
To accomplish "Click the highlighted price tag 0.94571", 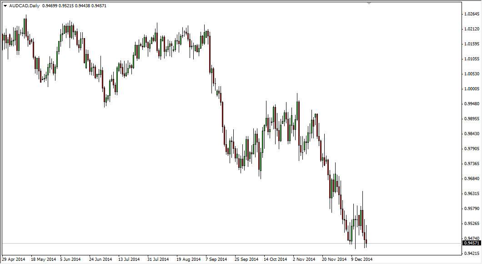I will click(x=470, y=243).
